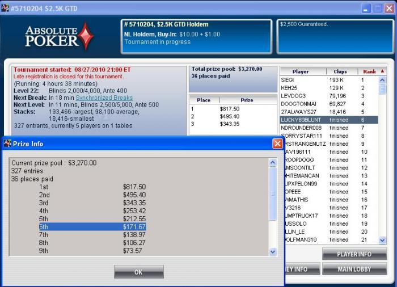The height and width of the screenshot is (287, 397).
Task: Close the tournament lobby window
Action: (389, 9)
